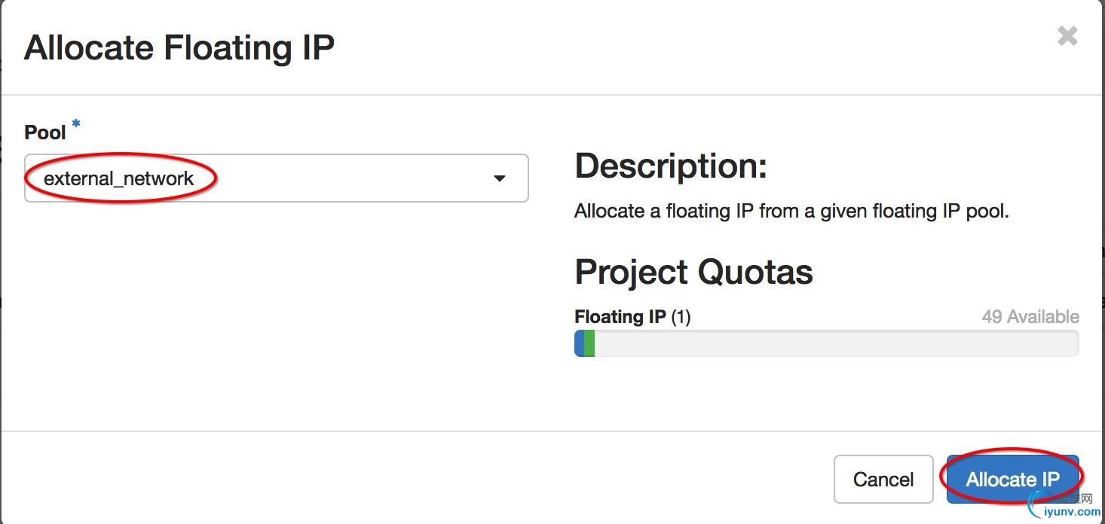Click the Pool dropdown caret arrow
Image resolution: width=1105 pixels, height=524 pixels.
click(x=499, y=178)
